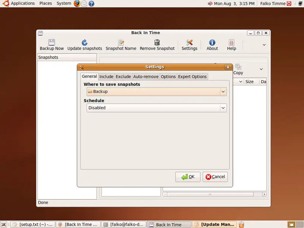Select the Expert Options tab

pos(192,77)
